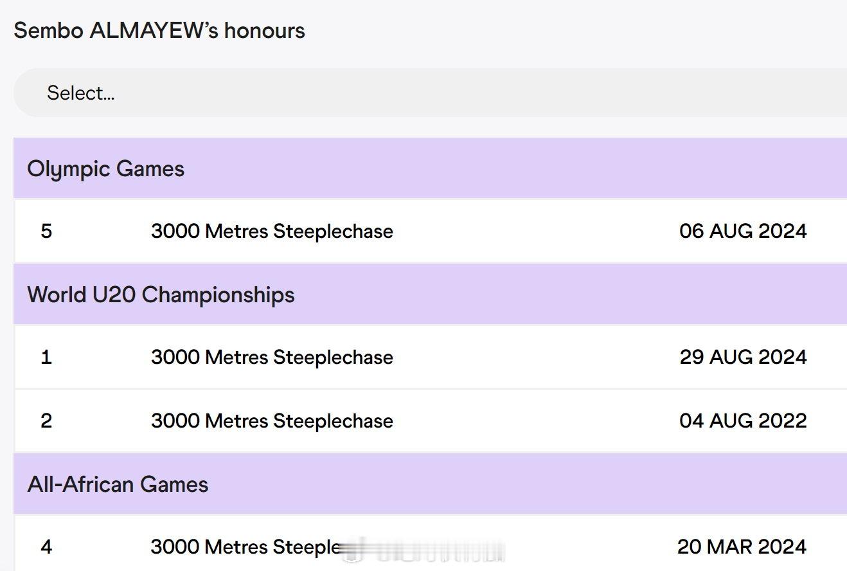Click the 5th place number in Olympic row
Image resolution: width=847 pixels, height=571 pixels.
click(x=46, y=231)
